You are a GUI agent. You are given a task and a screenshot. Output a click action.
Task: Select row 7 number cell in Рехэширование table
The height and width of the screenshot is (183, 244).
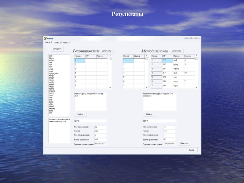[x=80, y=86]
